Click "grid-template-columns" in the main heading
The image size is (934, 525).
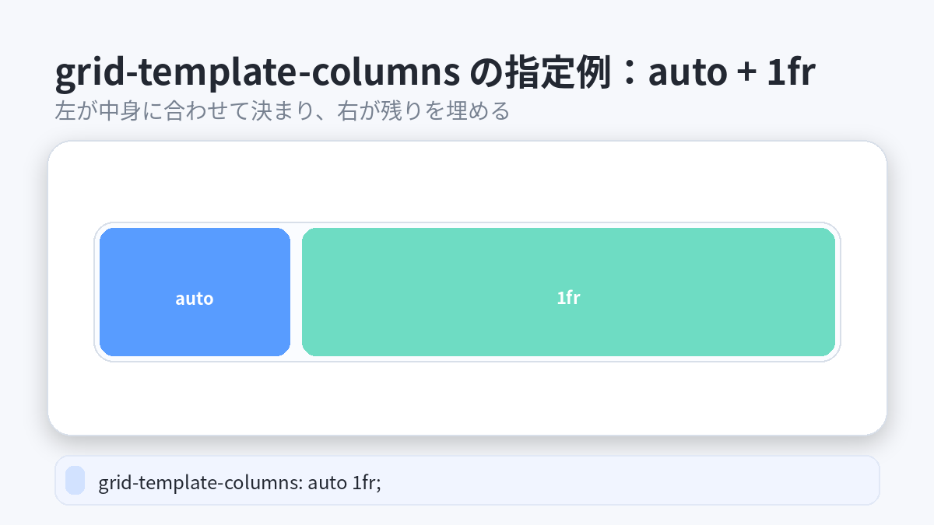click(x=257, y=74)
